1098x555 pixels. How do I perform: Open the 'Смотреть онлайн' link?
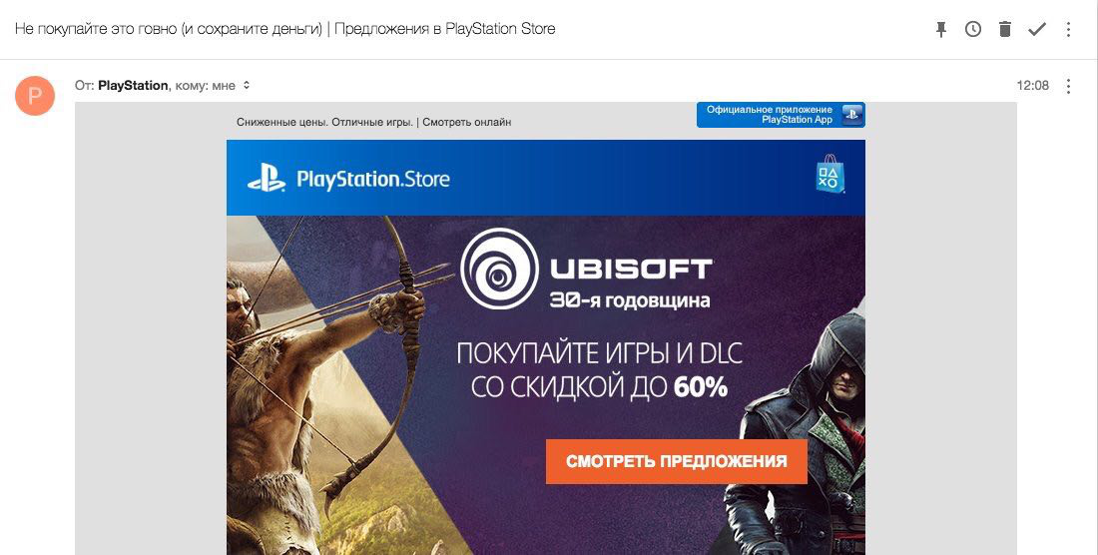pyautogui.click(x=466, y=122)
